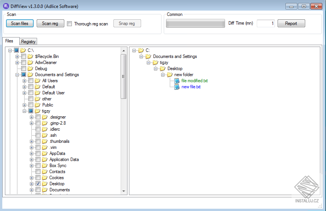Image resolution: width=326 pixels, height=211 pixels.
Task: Click the Documents folder icon in left tree
Action: [45, 190]
